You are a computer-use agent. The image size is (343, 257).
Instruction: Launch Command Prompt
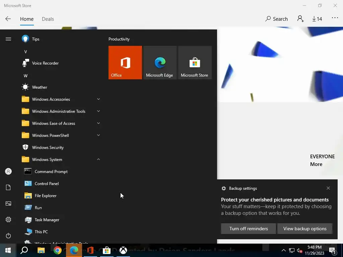pyautogui.click(x=61, y=172)
